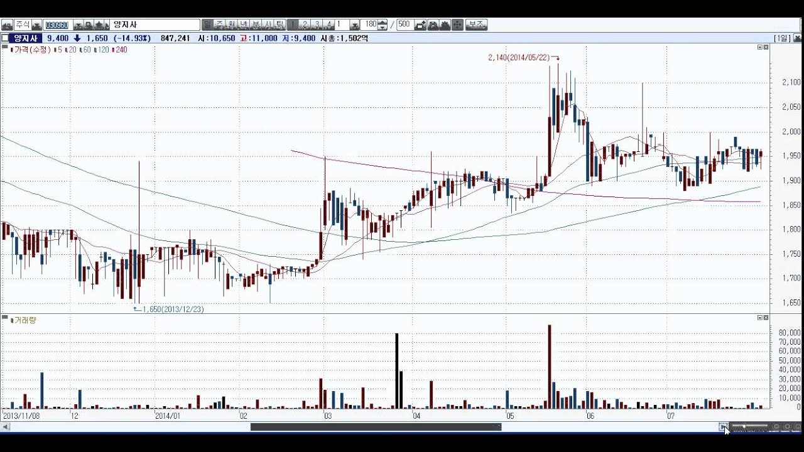Click the horizontal chart scrollbar thumb
The width and height of the screenshot is (804, 452).
tap(376, 427)
